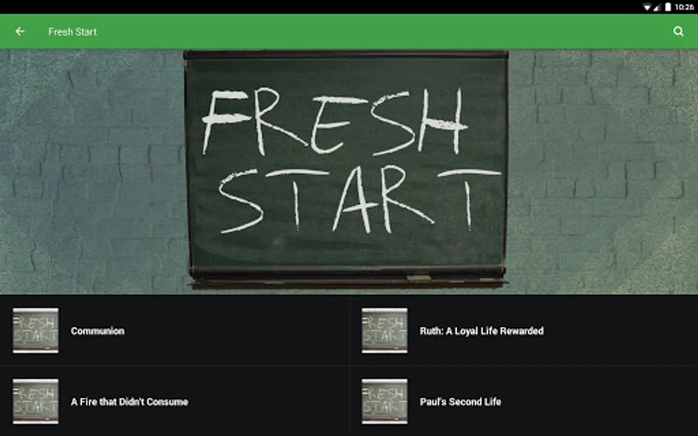Viewport: 698px width, 436px height.
Task: Click the Fresh Start header title
Action: coord(73,31)
